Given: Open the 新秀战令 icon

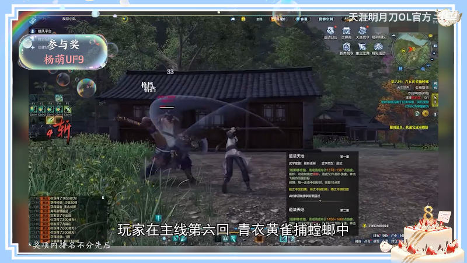Looking at the screenshot, I should tap(346, 49).
